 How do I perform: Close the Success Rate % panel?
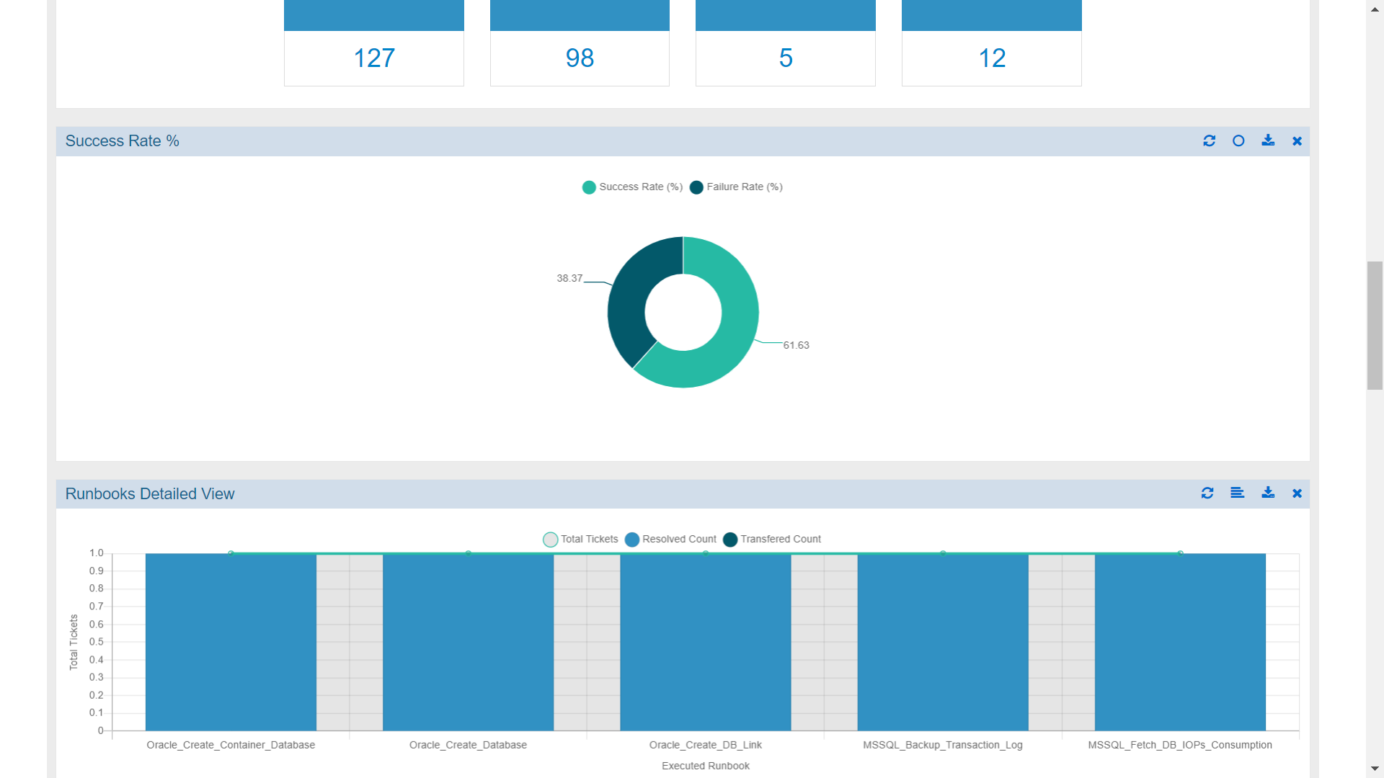pos(1297,141)
